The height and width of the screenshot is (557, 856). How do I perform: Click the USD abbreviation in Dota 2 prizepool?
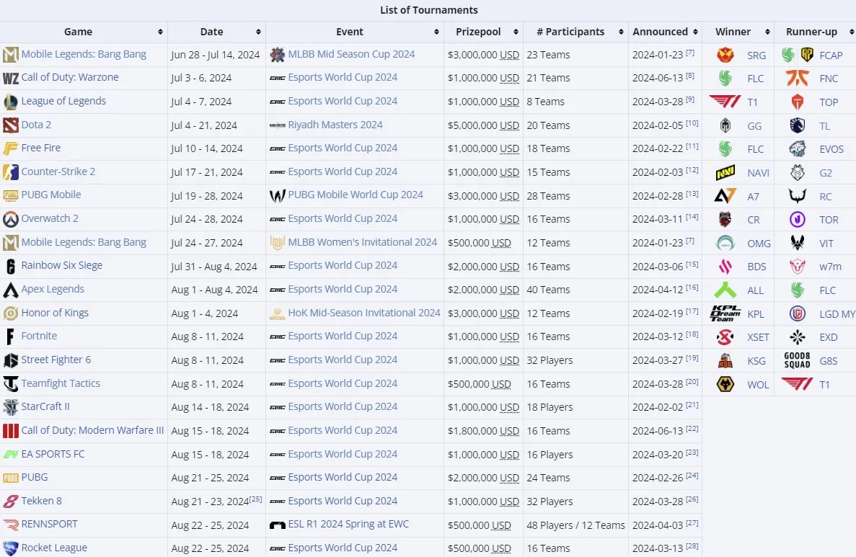click(509, 125)
